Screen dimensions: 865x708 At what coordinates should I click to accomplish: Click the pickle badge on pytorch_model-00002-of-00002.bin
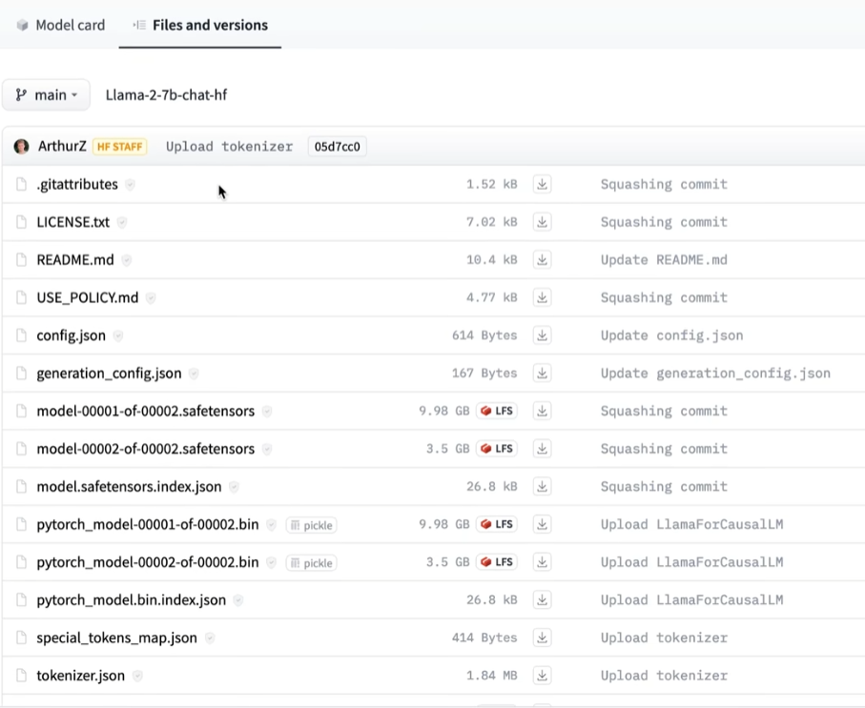tap(311, 563)
